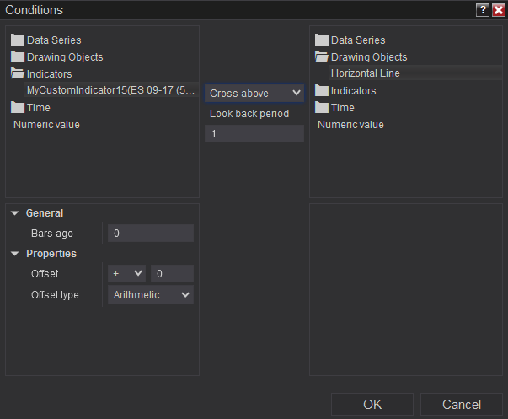508x419 pixels.
Task: Select the left Numeric value item
Action: tap(46, 124)
